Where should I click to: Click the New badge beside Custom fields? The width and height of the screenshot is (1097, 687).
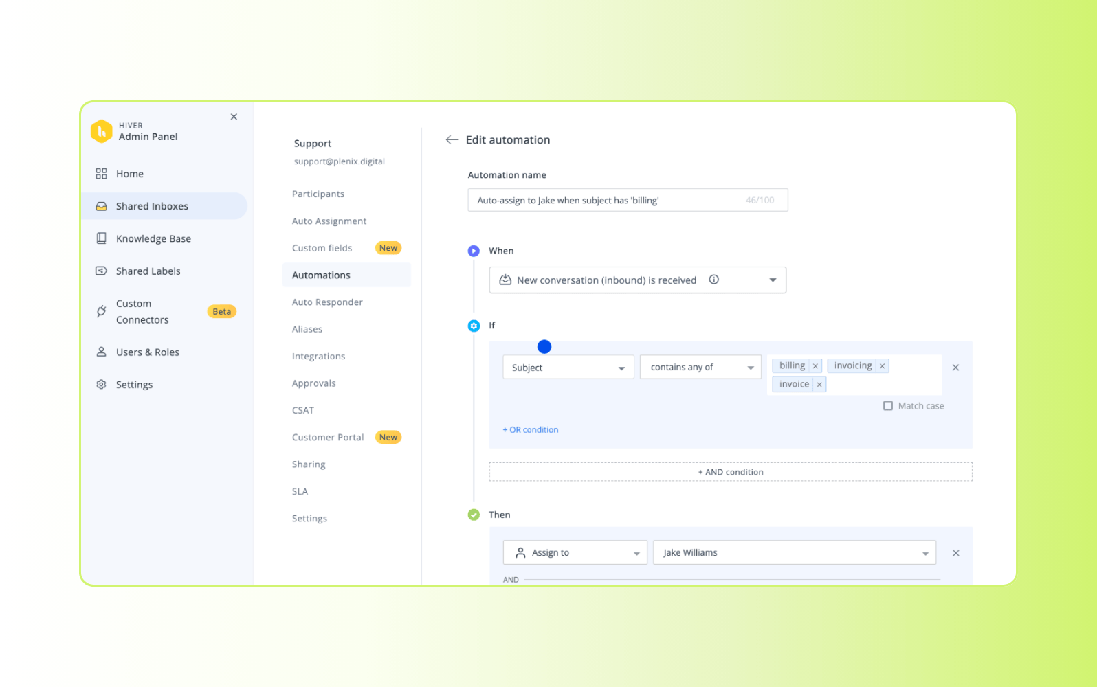tap(388, 248)
